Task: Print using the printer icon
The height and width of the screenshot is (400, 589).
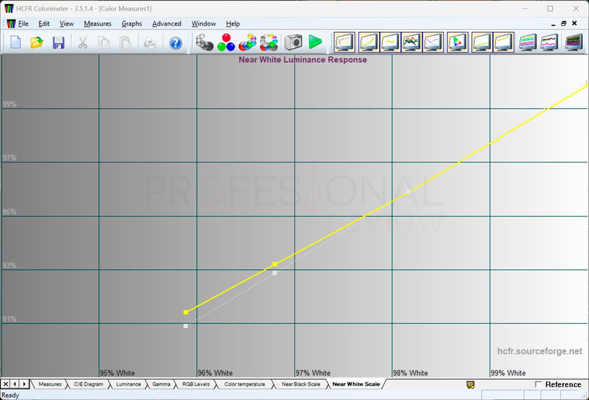Action: pos(150,42)
